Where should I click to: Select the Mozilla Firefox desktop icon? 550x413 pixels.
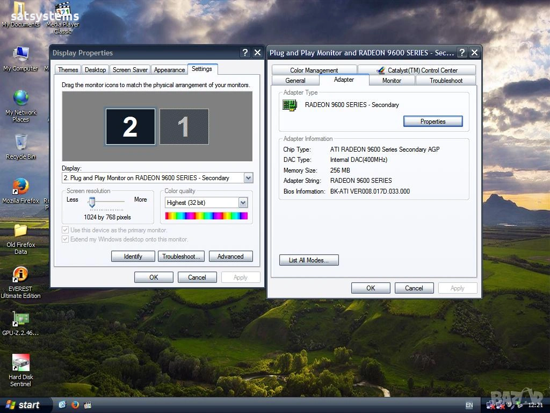point(20,187)
